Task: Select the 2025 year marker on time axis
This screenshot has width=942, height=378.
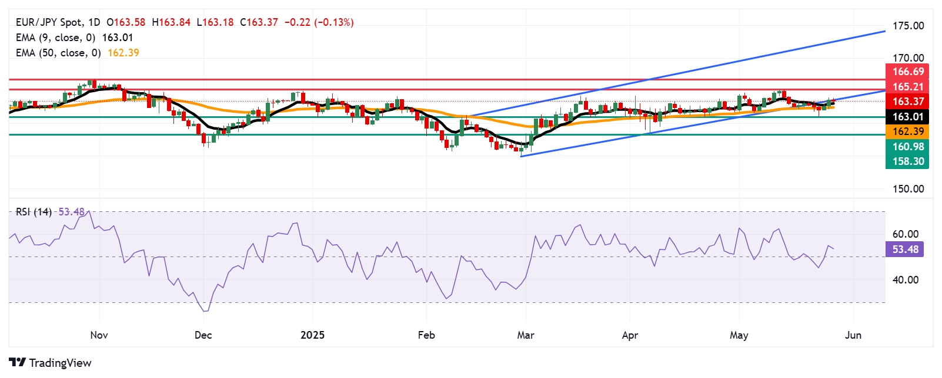Action: tap(312, 335)
